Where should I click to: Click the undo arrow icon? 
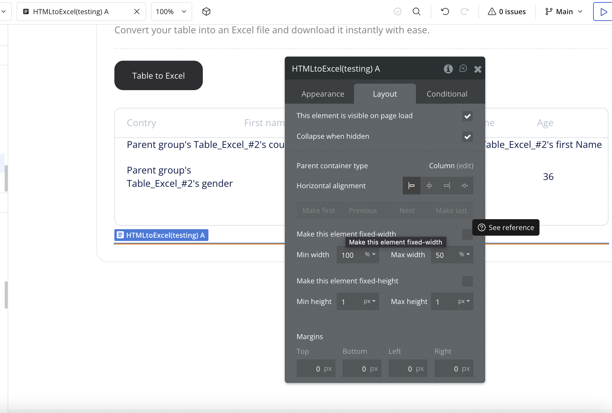point(445,11)
